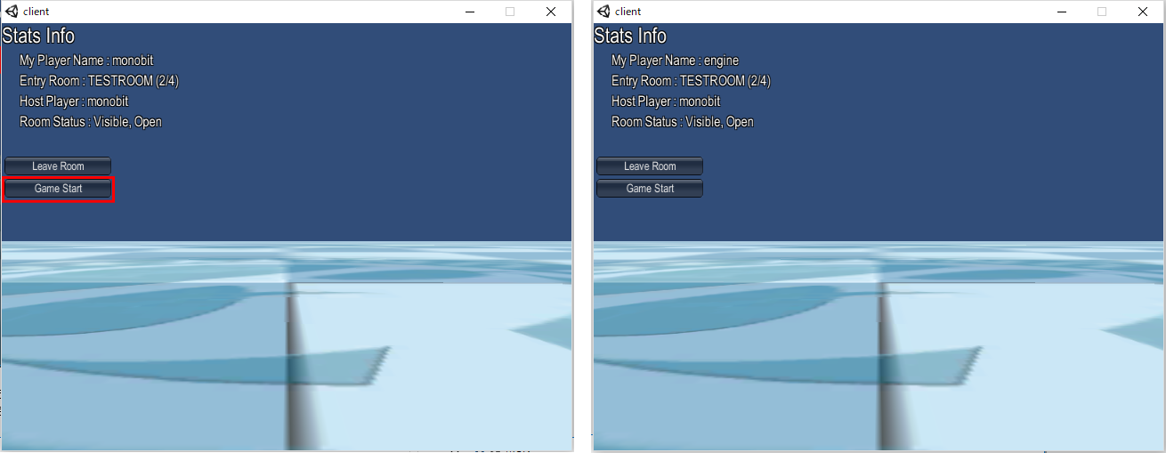
Task: Click Leave Room in the engine client window
Action: click(x=650, y=166)
